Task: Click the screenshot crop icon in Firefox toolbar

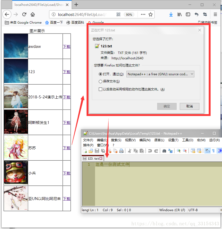Action: coord(205,14)
